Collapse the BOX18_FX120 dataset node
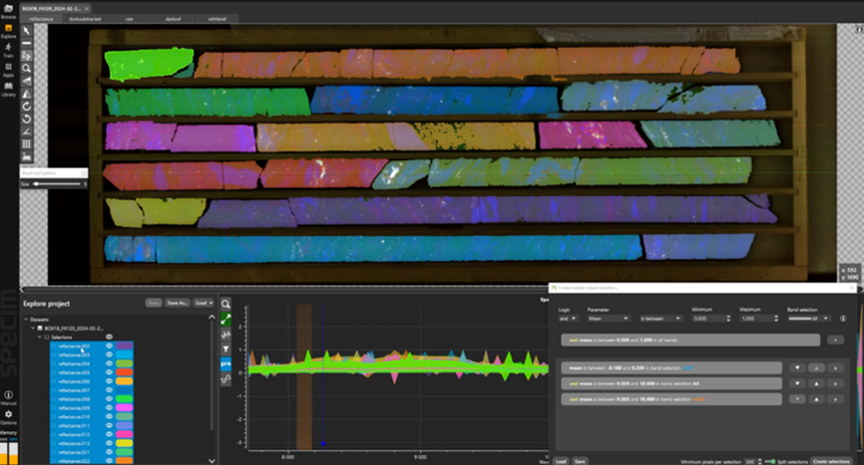Screen dimensions: 864x465 [x=33, y=328]
